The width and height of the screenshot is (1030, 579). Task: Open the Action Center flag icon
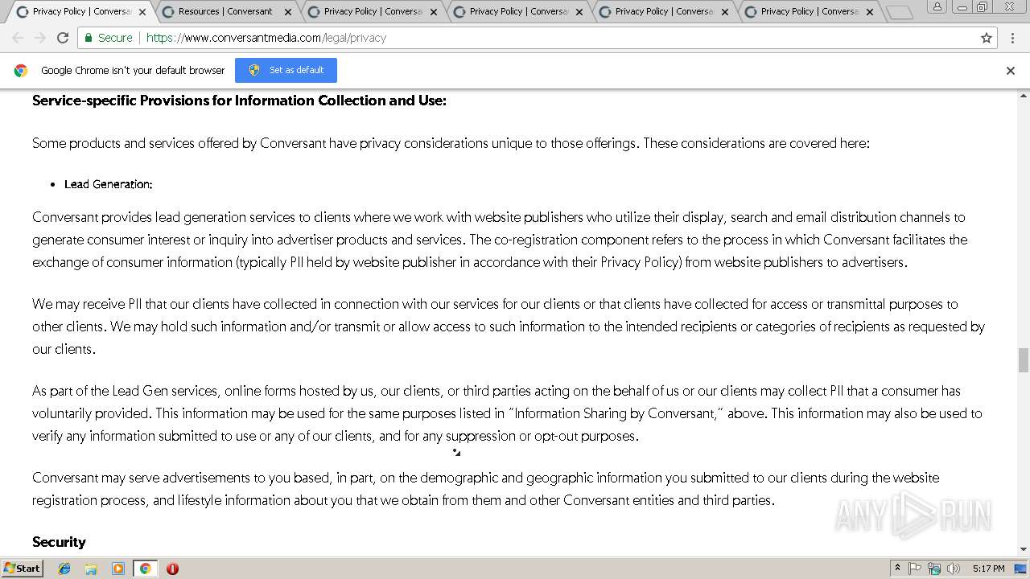pos(915,569)
